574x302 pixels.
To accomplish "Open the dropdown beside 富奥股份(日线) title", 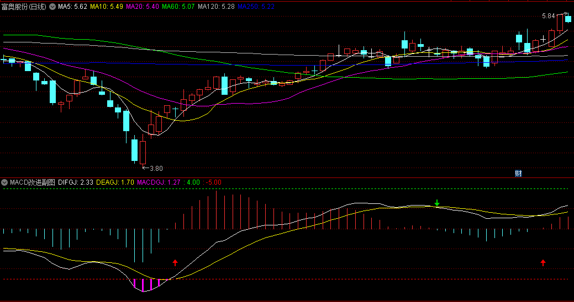I will click(x=52, y=7).
